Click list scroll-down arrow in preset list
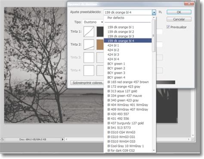The height and width of the screenshot is (159, 204). [154, 150]
